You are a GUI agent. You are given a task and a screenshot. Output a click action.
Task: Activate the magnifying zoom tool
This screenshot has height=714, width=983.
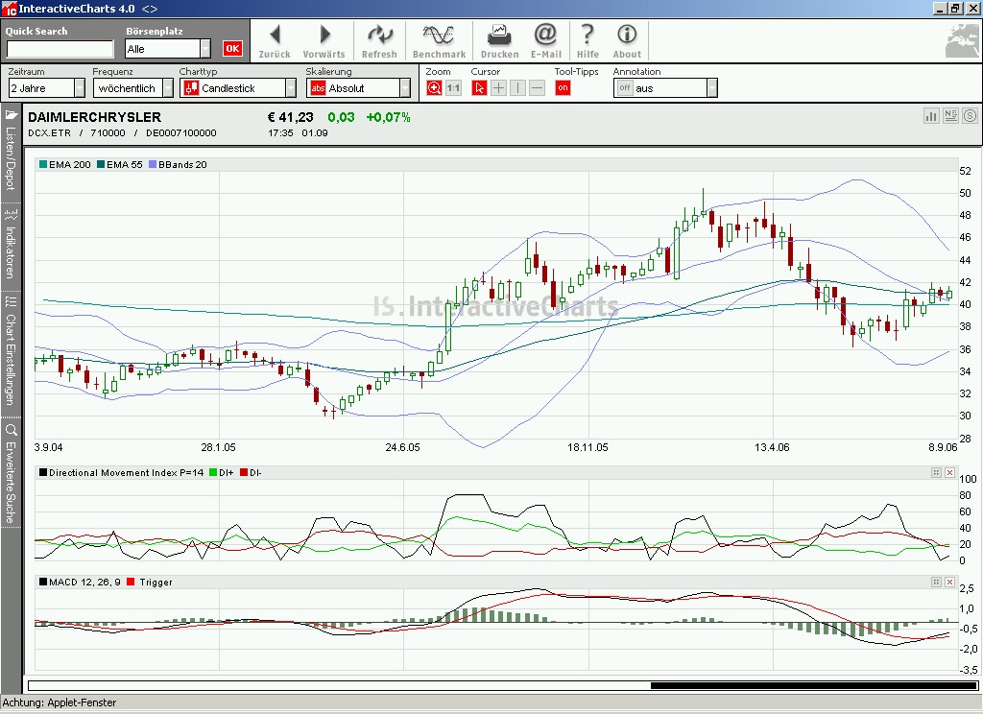coord(435,87)
